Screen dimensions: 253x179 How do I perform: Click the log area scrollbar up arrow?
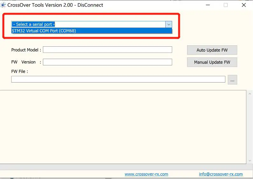pyautogui.click(x=250, y=94)
